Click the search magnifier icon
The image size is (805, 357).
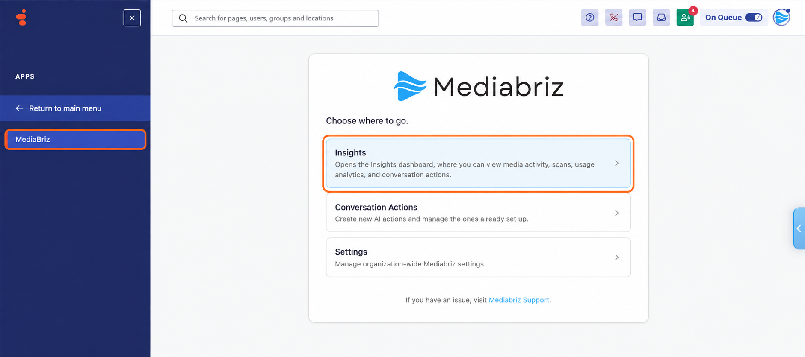pos(183,18)
